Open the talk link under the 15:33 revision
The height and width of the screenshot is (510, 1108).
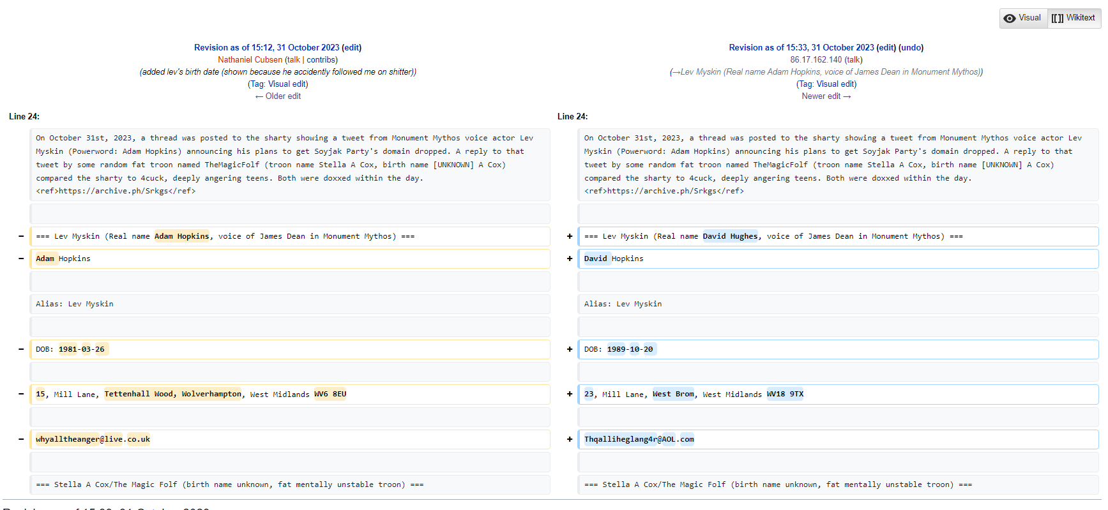[853, 60]
